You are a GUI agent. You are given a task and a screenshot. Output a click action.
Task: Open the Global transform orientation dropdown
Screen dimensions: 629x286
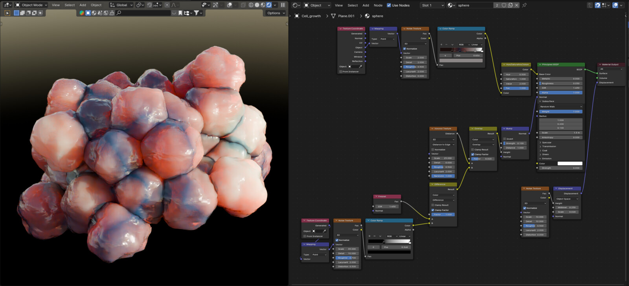click(121, 5)
